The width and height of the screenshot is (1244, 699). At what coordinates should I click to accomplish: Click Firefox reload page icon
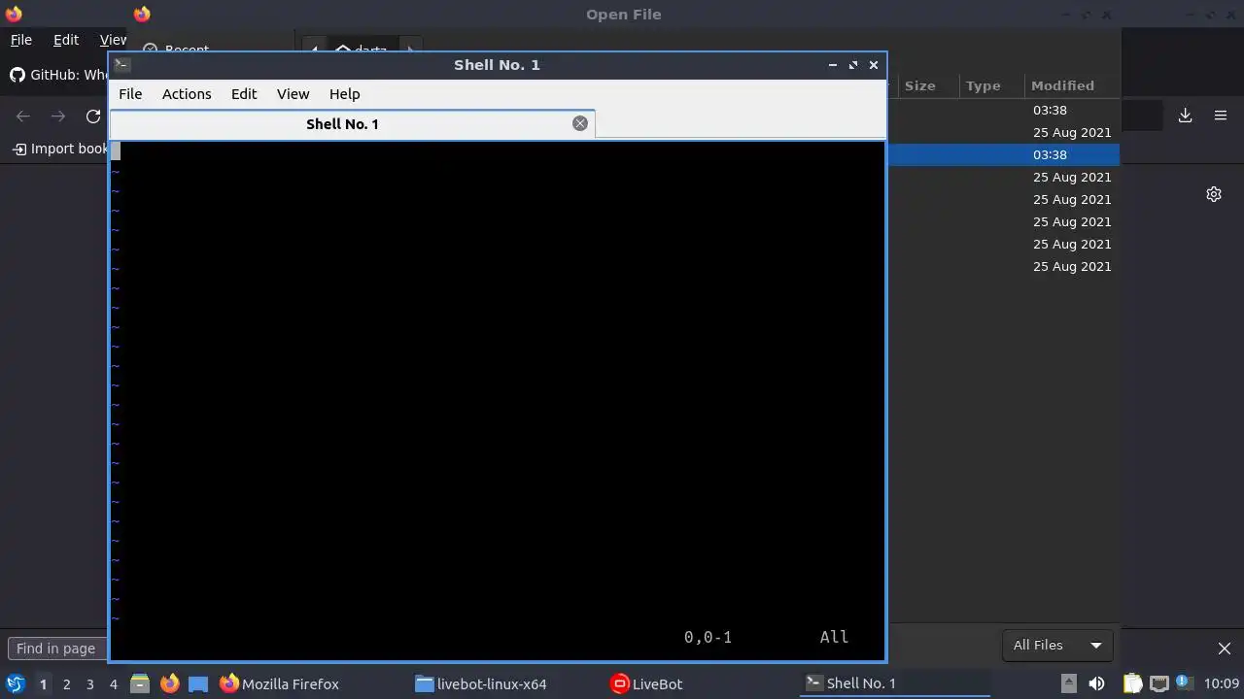(x=93, y=116)
